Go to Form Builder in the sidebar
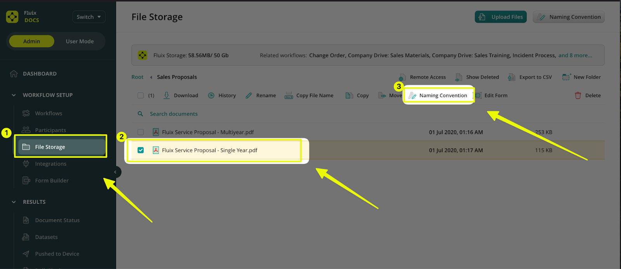Screen dimensions: 621x269 [52, 181]
